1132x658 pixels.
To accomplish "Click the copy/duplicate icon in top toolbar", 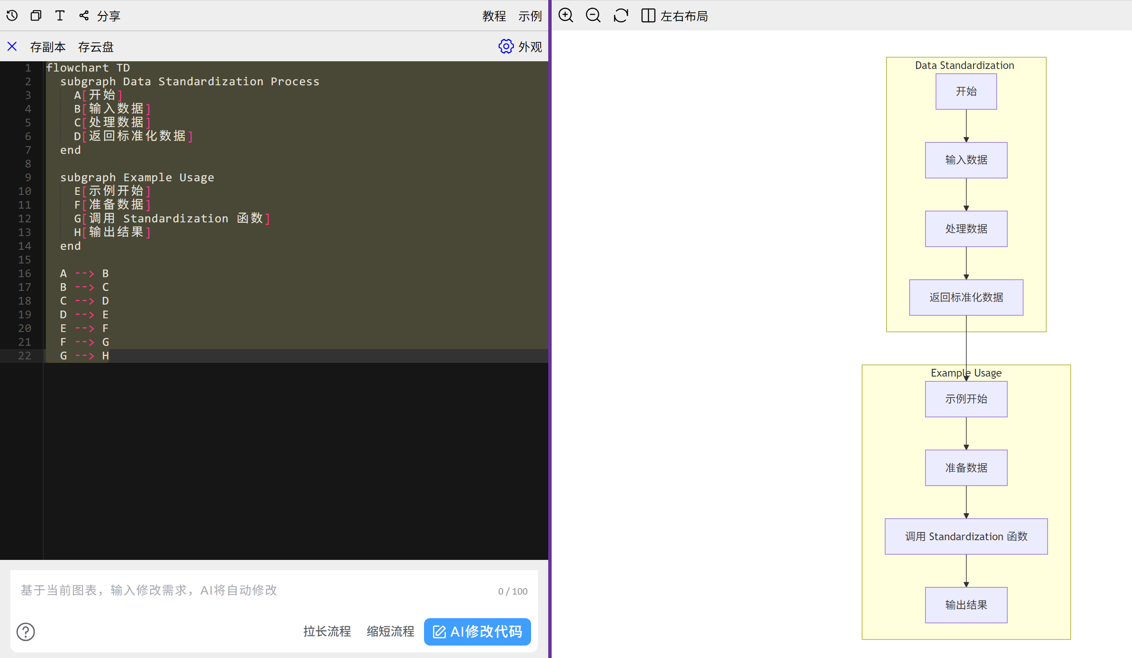I will [x=36, y=16].
